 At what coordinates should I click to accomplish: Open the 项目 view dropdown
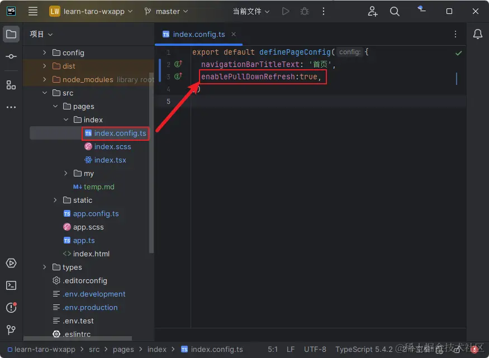[x=41, y=34]
